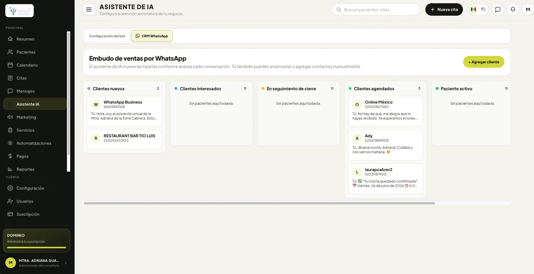Open Reportes menu item
The height and width of the screenshot is (274, 534).
pos(35,169)
